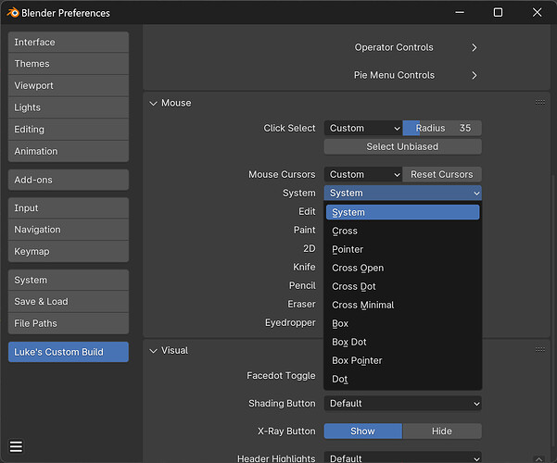Set X-Ray Button to Hide

pos(442,431)
